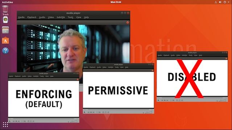Show Applications grid at dock bottom
Image resolution: width=232 pixels, height=130 pixels.
(x=5, y=125)
